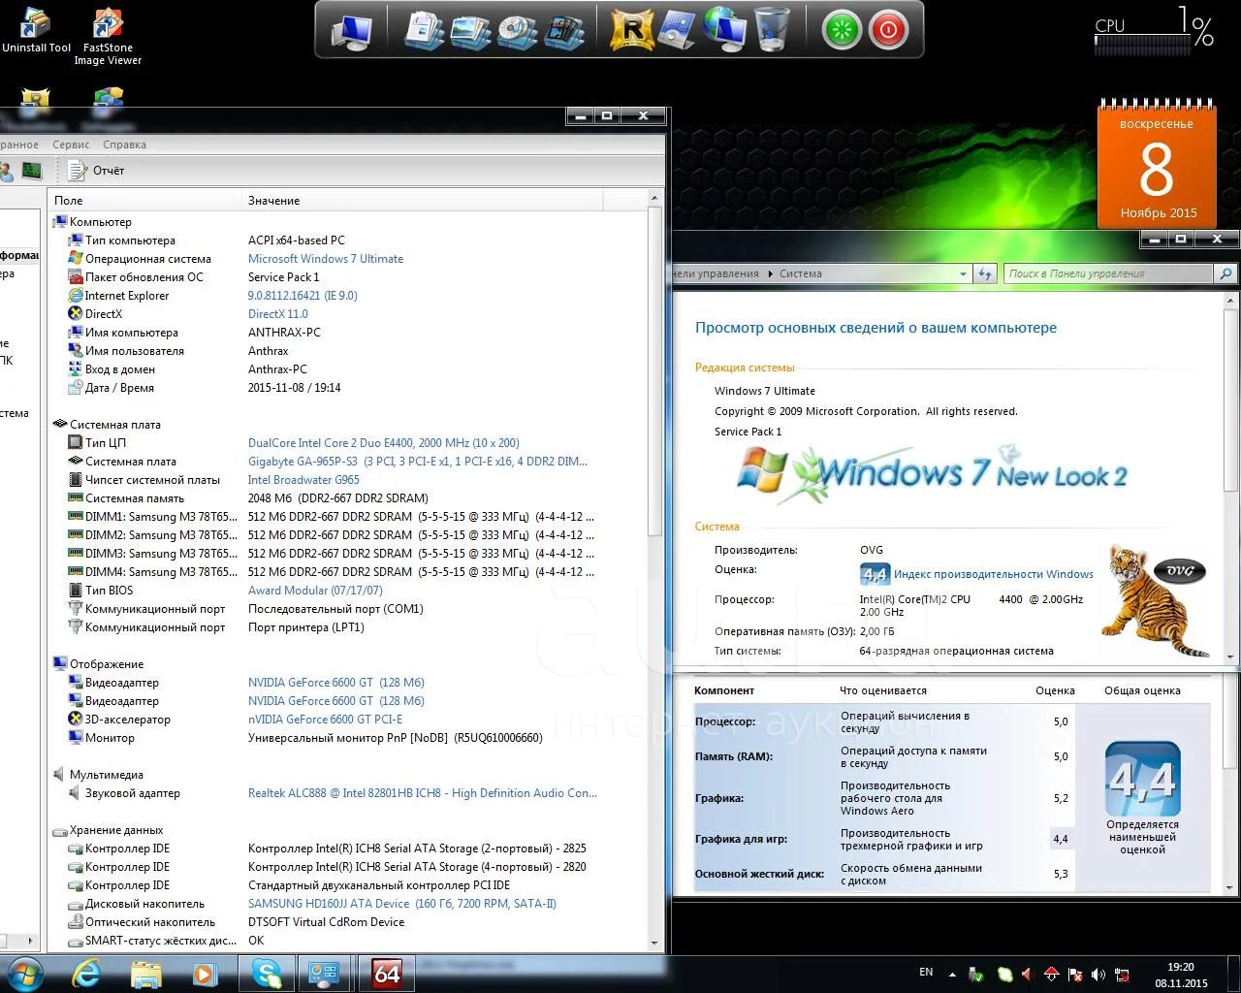Click the EN language indicator
Viewport: 1241px width, 993px height.
pyautogui.click(x=926, y=972)
